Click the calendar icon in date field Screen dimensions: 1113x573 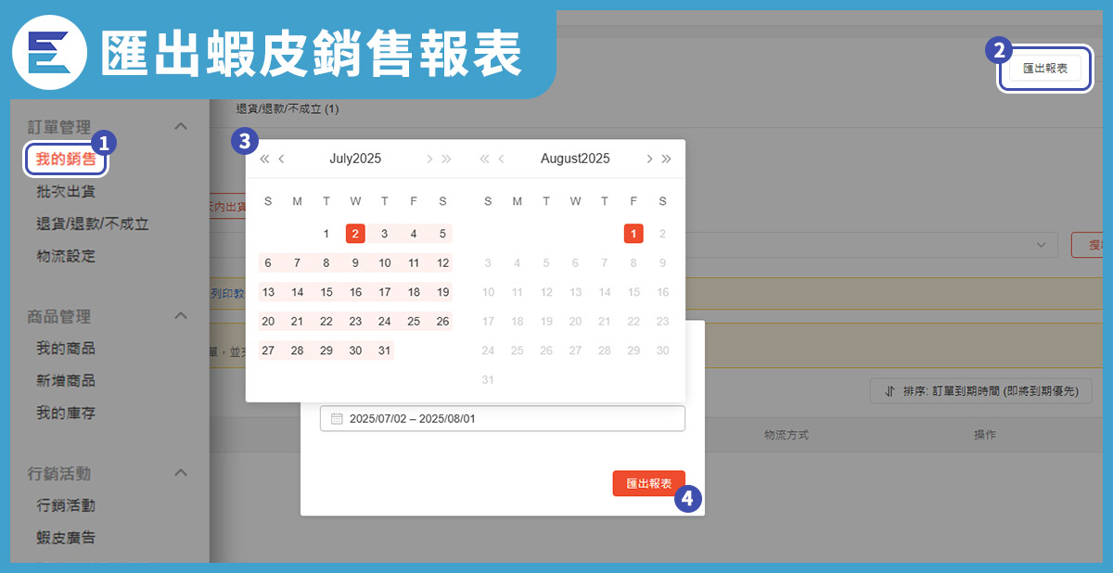(x=337, y=419)
